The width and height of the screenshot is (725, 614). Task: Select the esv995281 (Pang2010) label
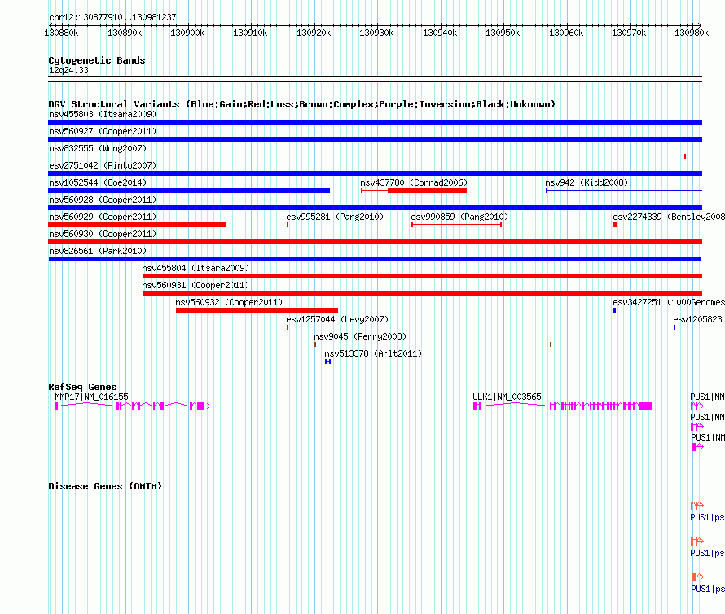335,217
